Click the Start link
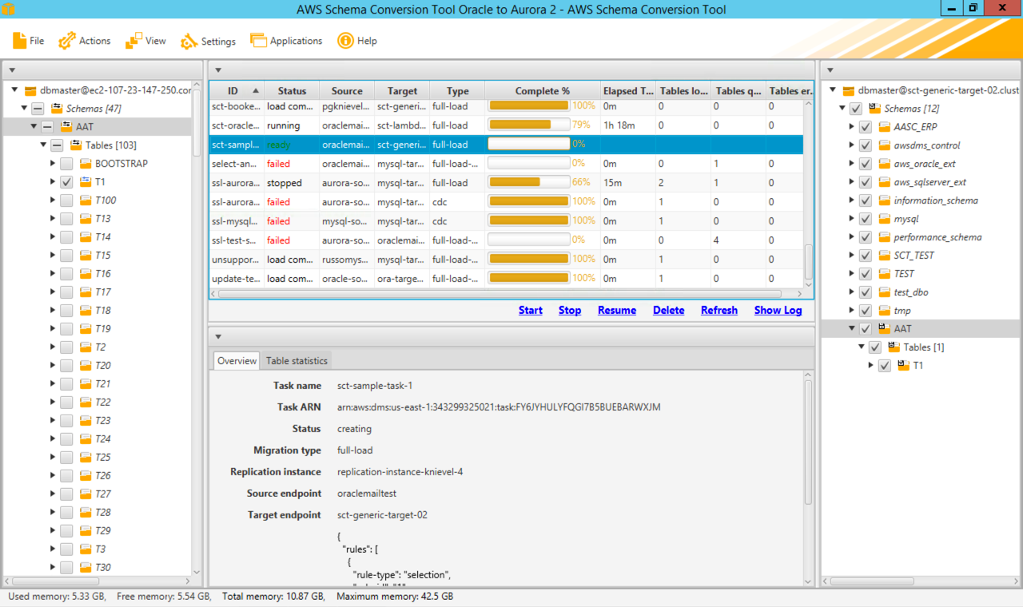The height and width of the screenshot is (607, 1023). point(531,311)
